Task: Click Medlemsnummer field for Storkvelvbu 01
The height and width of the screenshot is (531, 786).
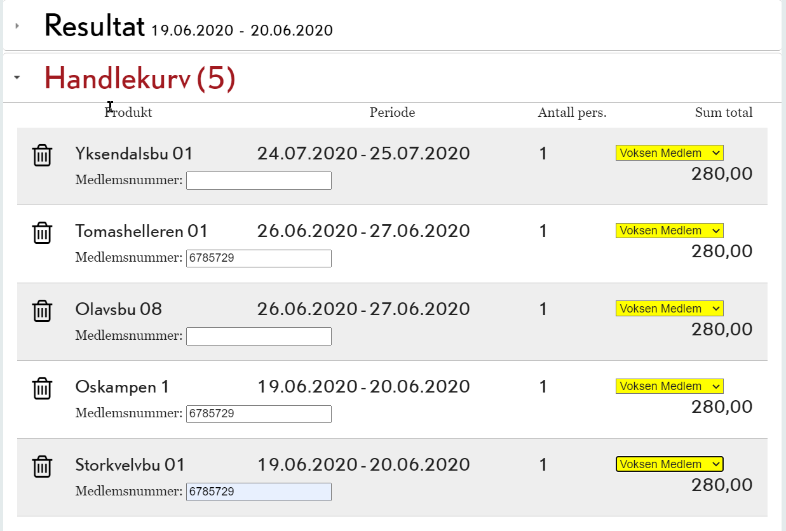Action: (259, 492)
